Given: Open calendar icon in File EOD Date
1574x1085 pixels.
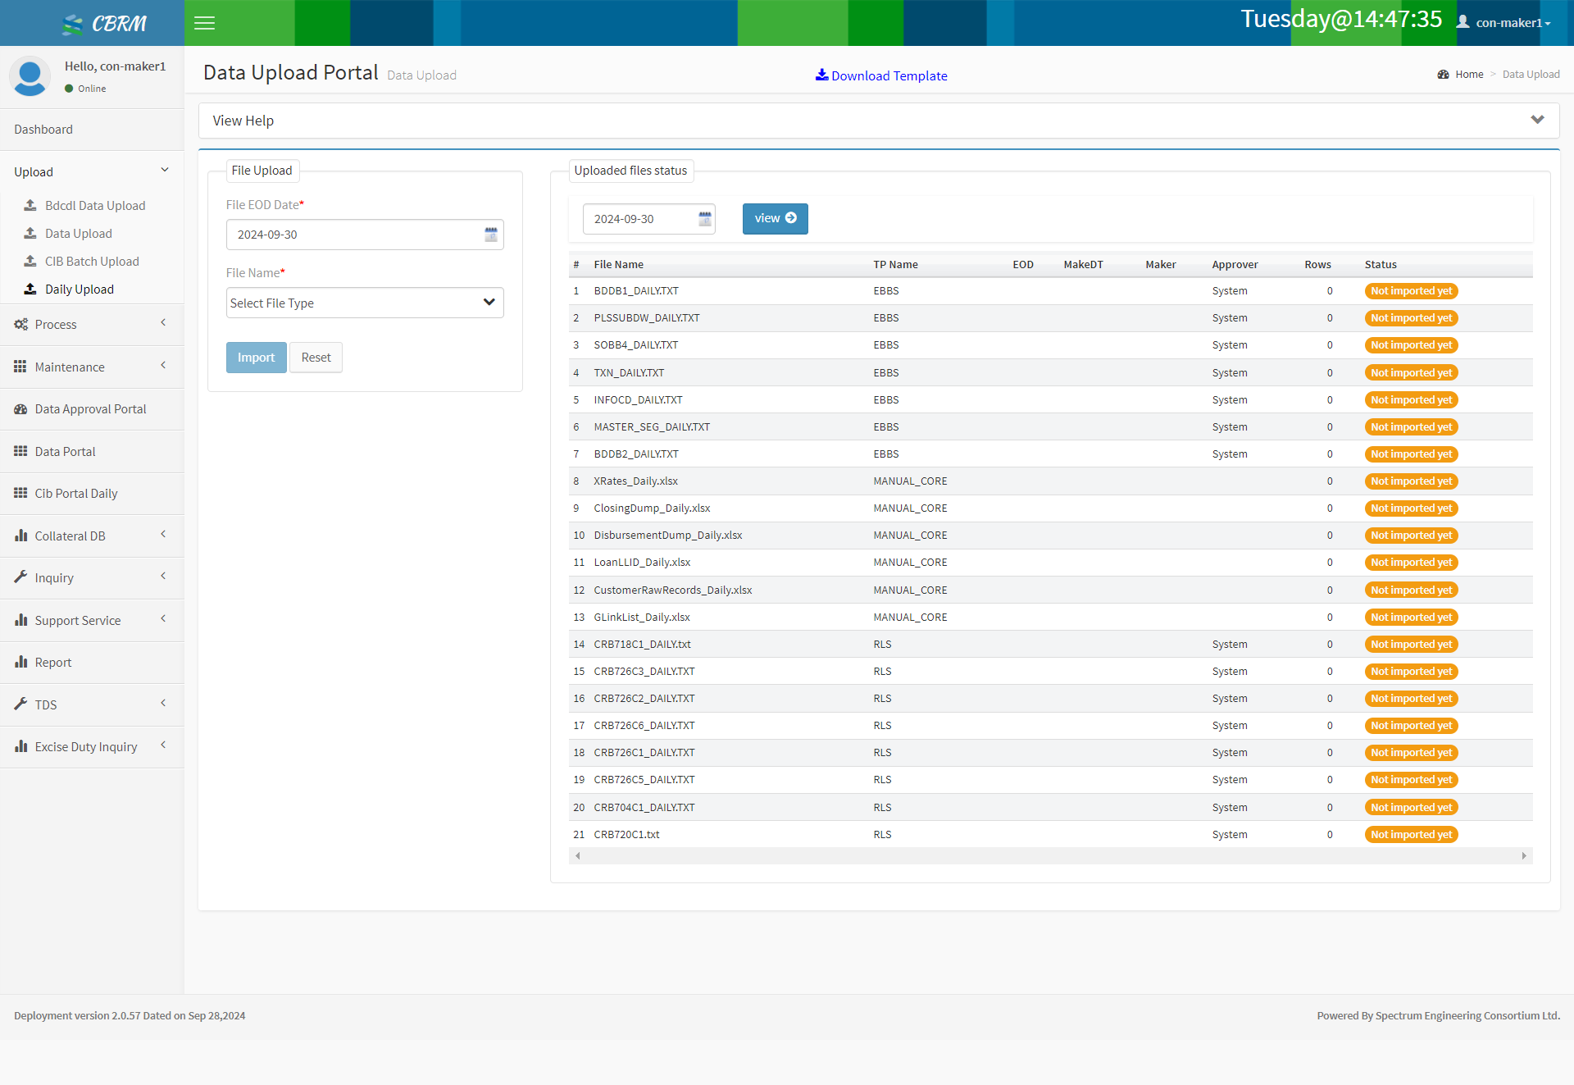Looking at the screenshot, I should [491, 235].
